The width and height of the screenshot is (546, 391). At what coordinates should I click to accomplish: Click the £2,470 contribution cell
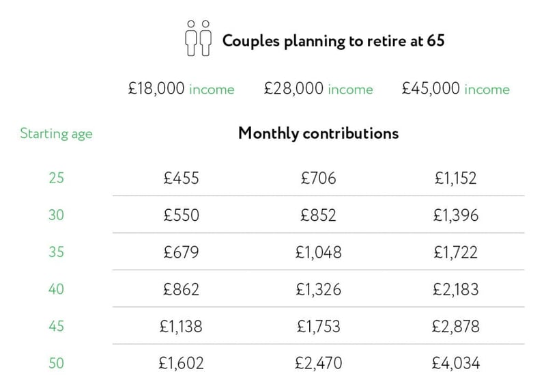[x=319, y=363]
